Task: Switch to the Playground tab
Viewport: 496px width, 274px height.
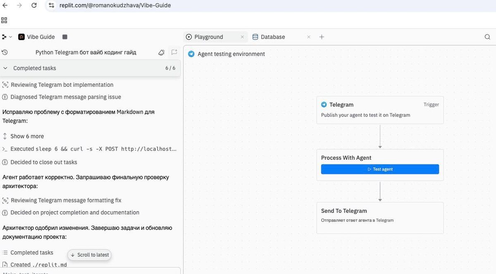Action: pyautogui.click(x=209, y=37)
